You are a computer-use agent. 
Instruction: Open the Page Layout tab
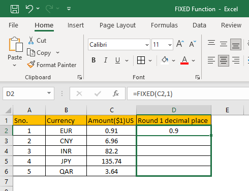point(117,25)
